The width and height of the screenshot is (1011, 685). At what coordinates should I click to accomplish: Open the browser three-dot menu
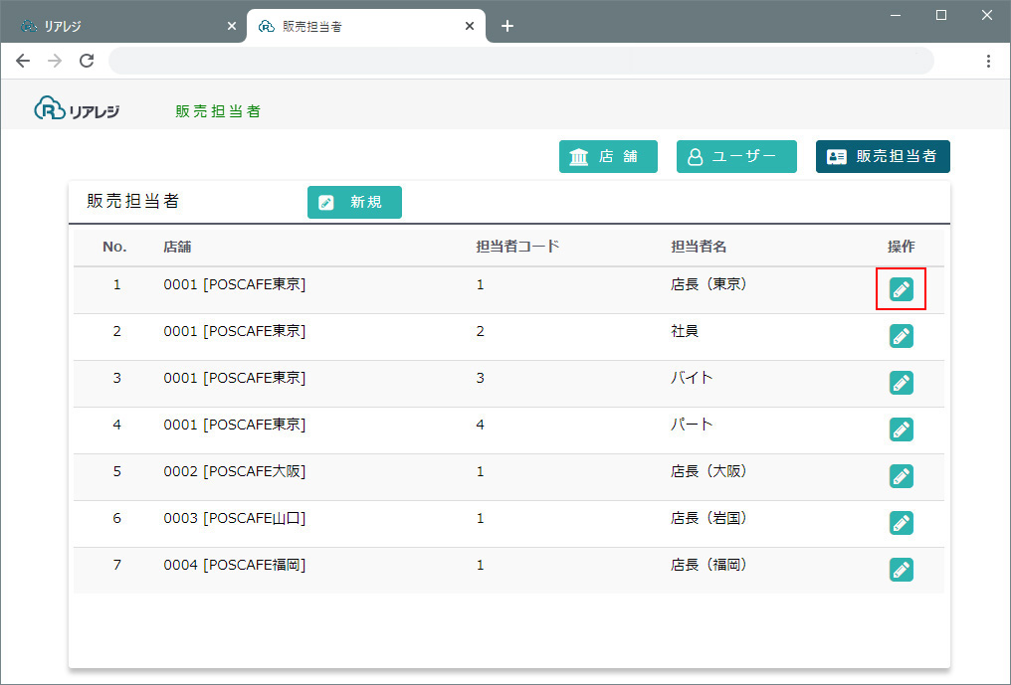click(988, 61)
